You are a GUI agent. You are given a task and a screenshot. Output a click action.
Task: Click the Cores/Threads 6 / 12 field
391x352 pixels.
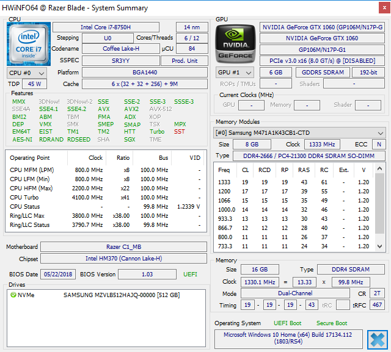[192, 38]
